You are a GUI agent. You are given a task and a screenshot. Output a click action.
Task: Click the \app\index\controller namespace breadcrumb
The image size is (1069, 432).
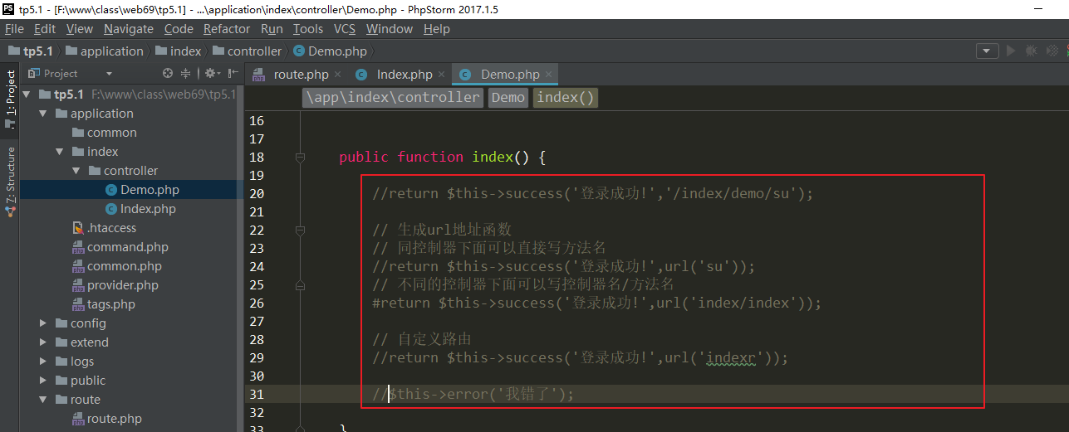point(393,98)
